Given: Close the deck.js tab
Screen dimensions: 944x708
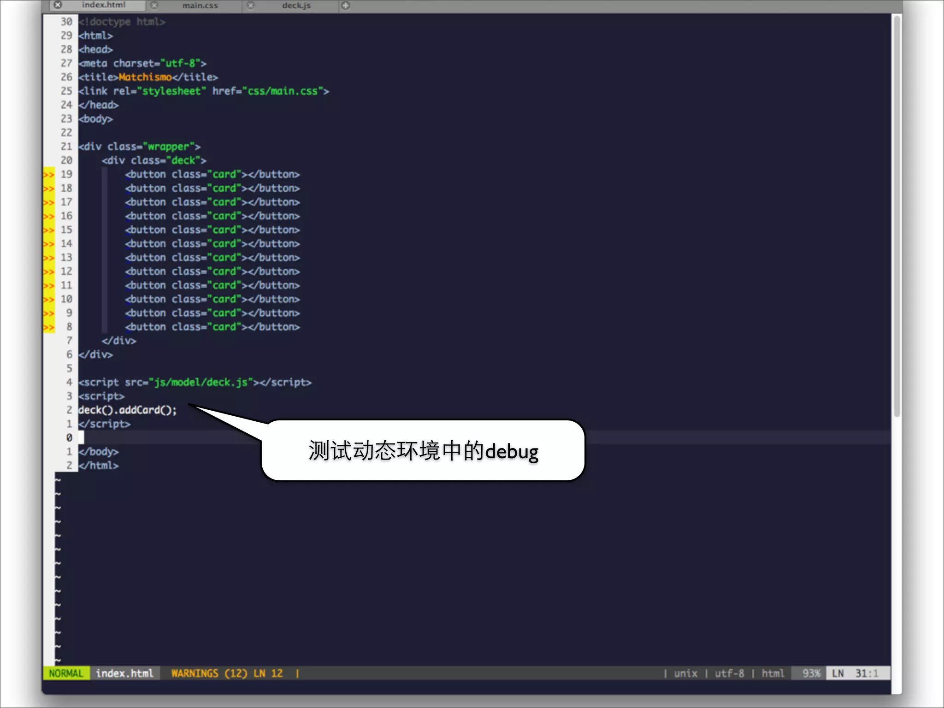Looking at the screenshot, I should tap(250, 6).
